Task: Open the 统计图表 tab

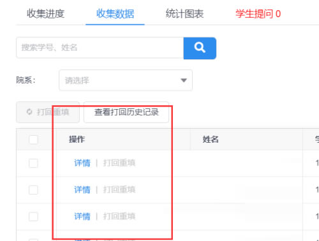Action: click(184, 14)
